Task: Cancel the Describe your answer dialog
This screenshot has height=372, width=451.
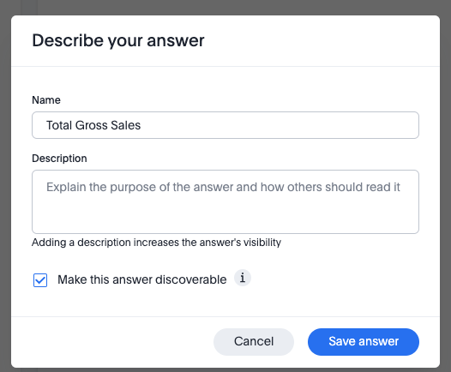Action: [x=254, y=342]
